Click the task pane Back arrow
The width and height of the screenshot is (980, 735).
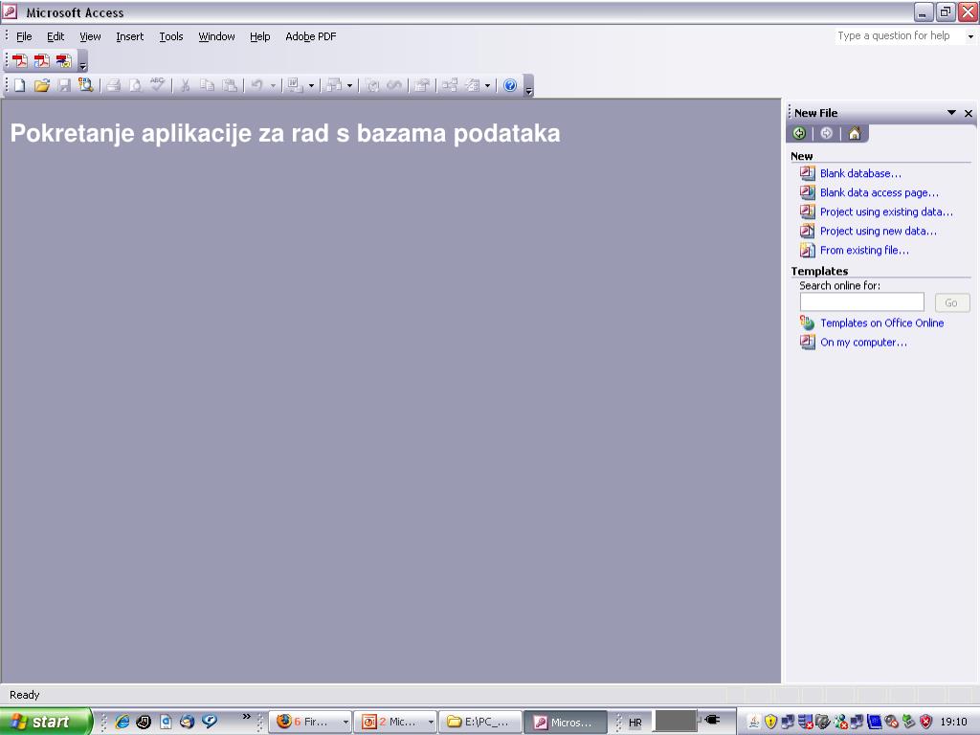(x=799, y=133)
